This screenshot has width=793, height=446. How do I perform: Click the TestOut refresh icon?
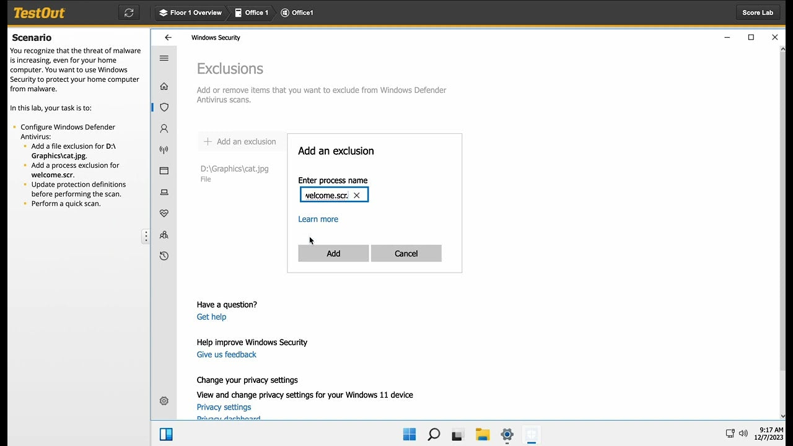(x=129, y=12)
